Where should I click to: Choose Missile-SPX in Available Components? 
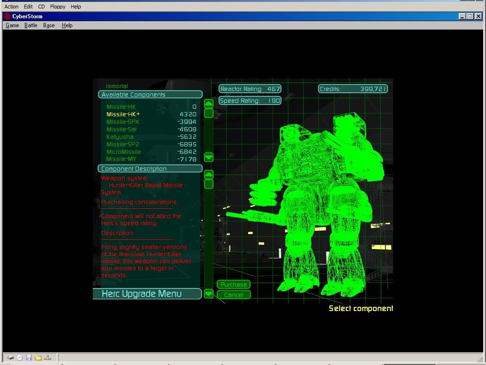[122, 122]
